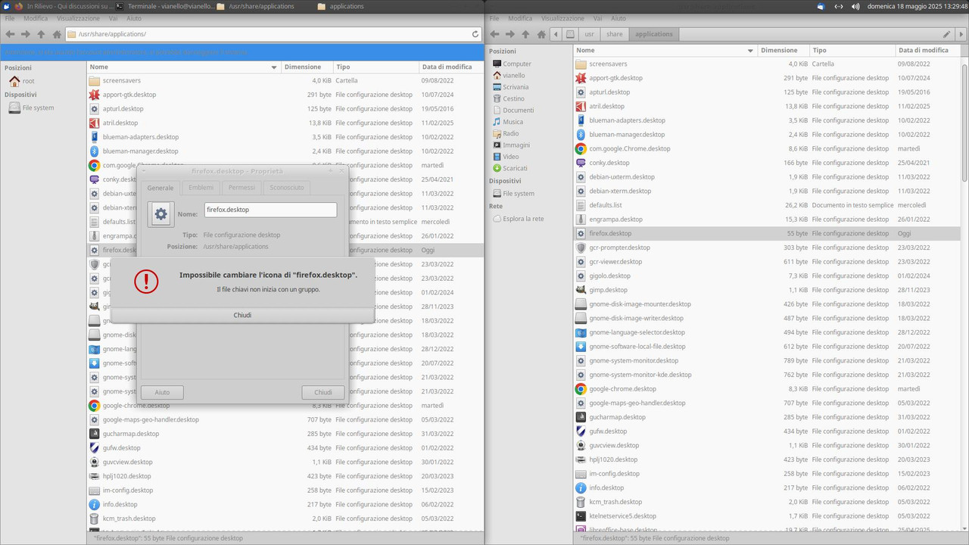Select gufw.desktop icon in right window
This screenshot has width=969, height=545.
coord(581,431)
